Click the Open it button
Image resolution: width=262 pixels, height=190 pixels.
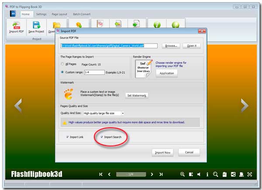[x=192, y=46]
